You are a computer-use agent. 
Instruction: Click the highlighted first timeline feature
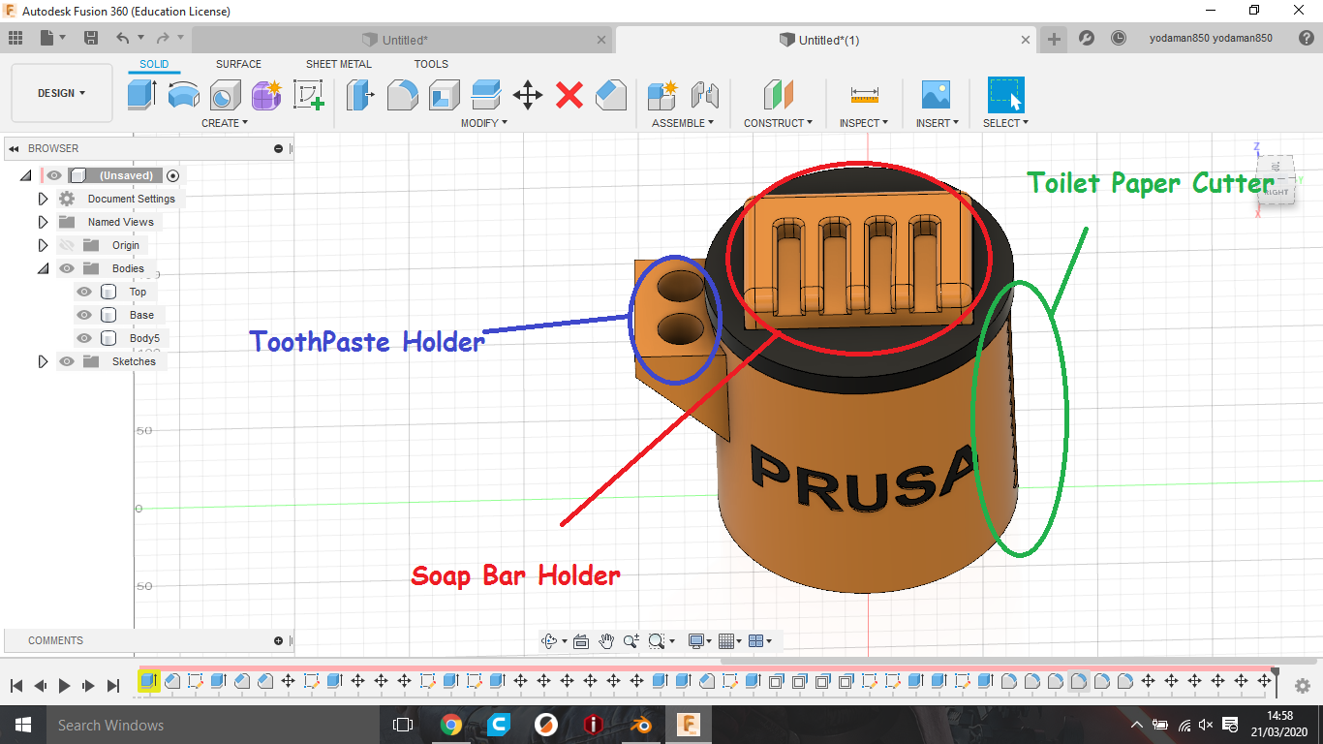148,681
